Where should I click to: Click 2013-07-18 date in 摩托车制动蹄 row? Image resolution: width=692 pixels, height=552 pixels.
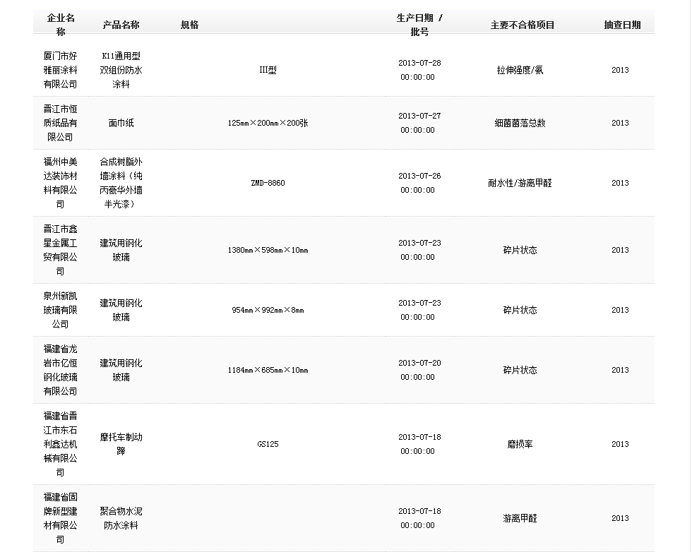point(419,437)
